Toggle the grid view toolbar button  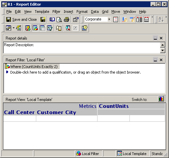42,28
